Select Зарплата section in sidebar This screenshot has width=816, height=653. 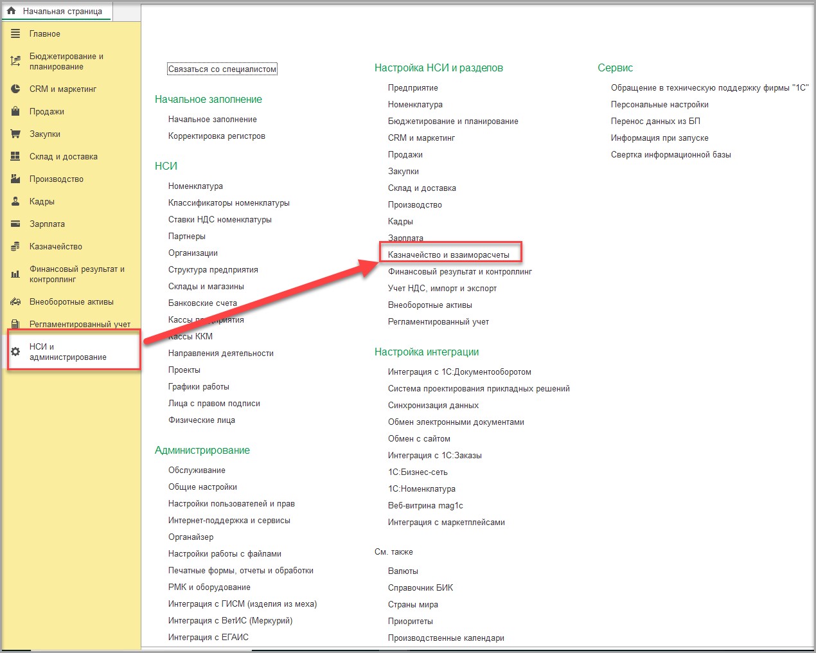(47, 224)
